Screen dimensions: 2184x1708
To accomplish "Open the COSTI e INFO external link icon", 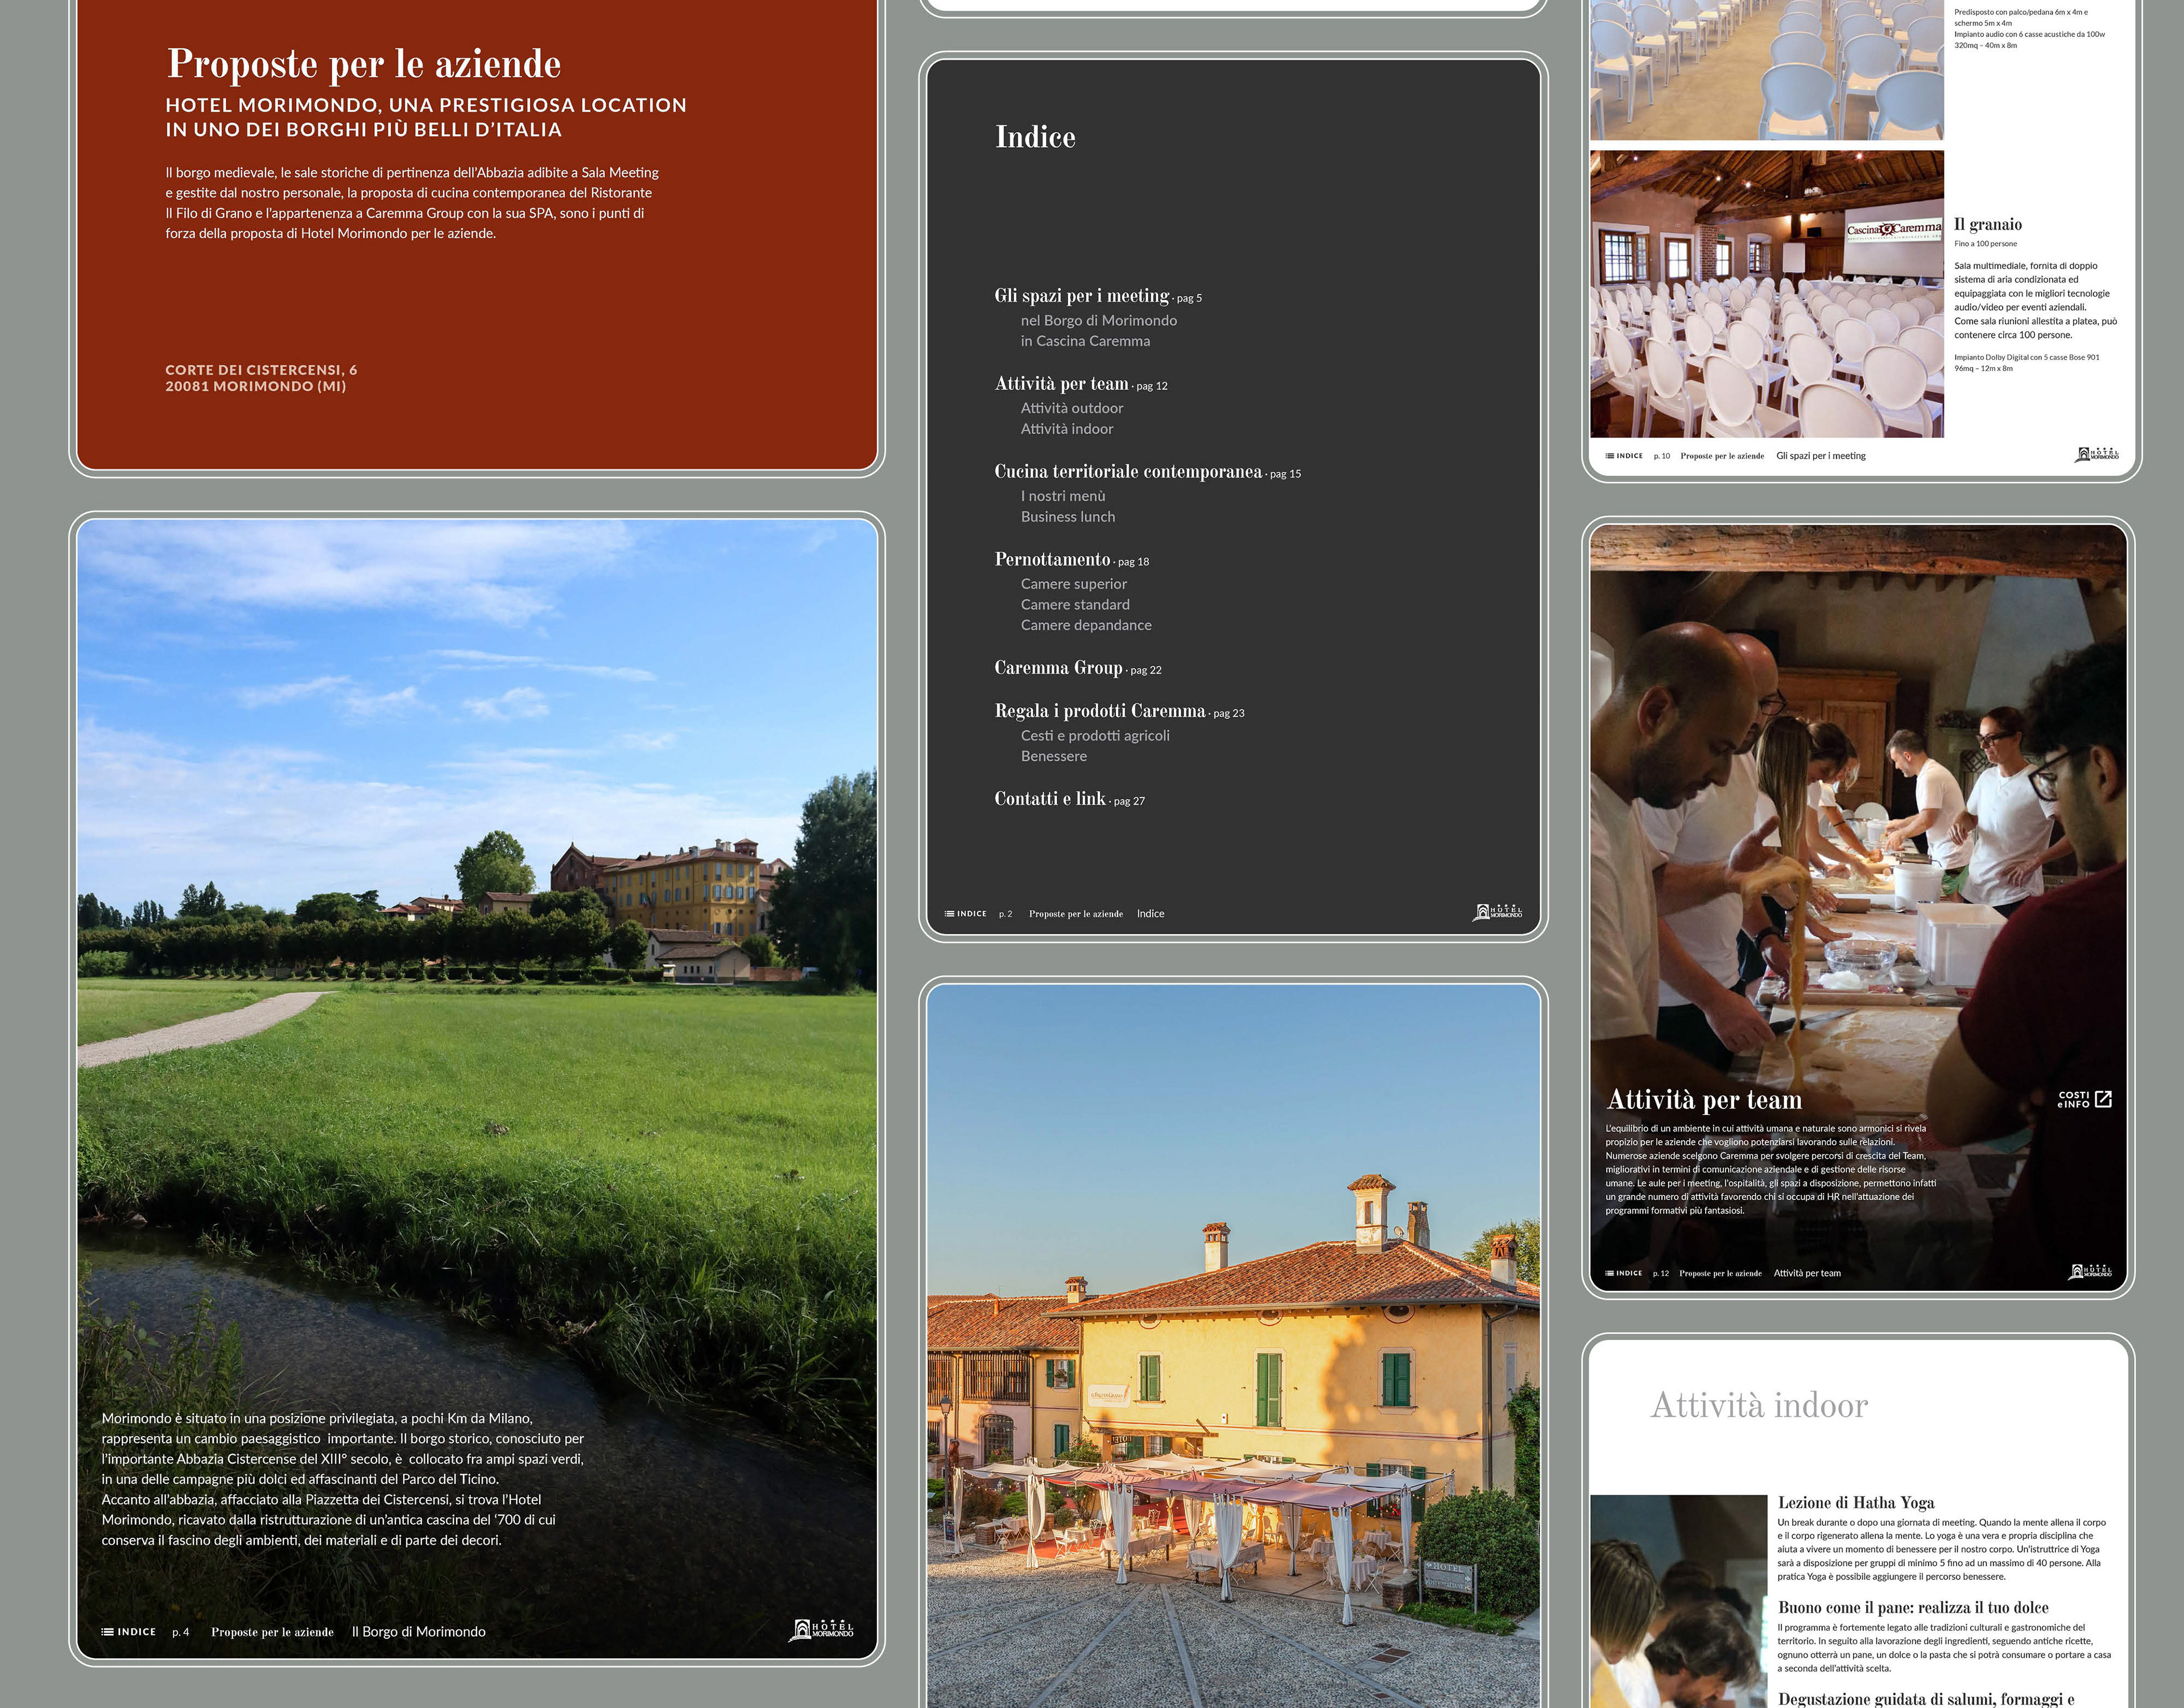I will (2103, 1099).
